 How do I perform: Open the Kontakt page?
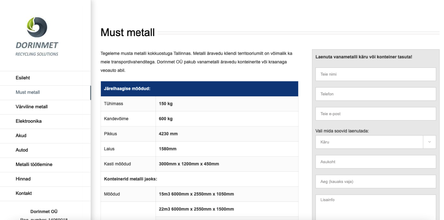click(24, 193)
